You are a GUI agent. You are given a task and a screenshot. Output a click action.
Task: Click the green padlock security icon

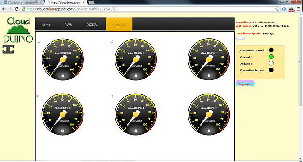pyautogui.click(x=24, y=9)
